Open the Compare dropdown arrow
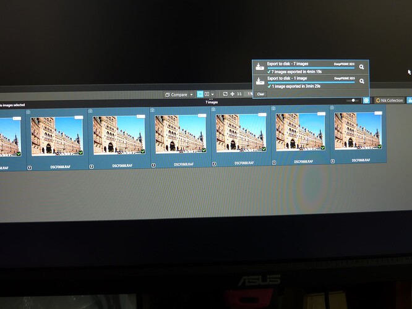Image resolution: width=412 pixels, height=309 pixels. click(192, 95)
